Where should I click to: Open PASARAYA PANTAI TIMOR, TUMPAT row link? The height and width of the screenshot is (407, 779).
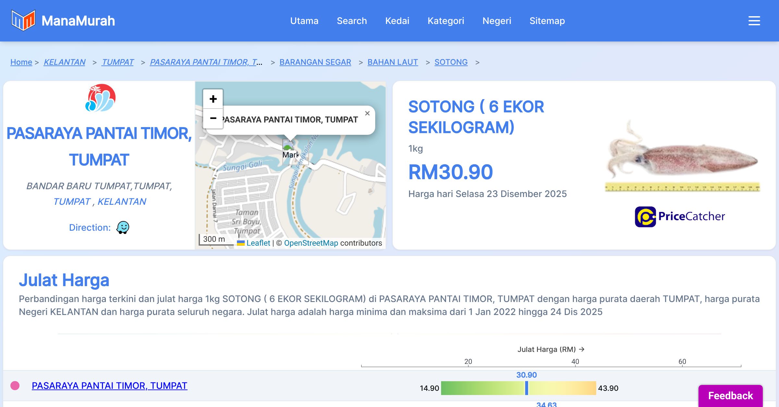[109, 386]
